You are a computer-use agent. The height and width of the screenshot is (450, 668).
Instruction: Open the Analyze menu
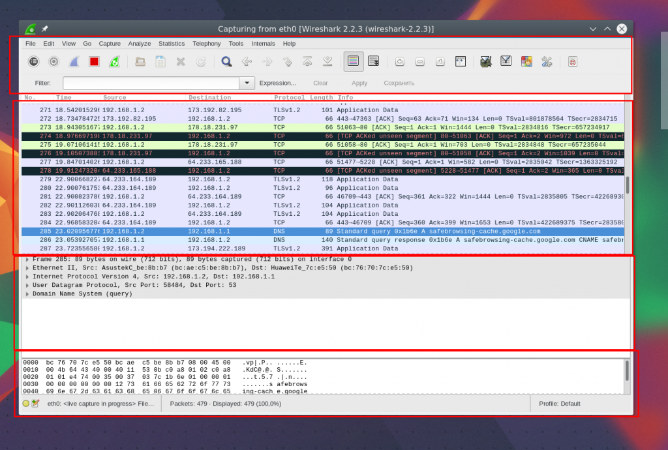coord(140,44)
